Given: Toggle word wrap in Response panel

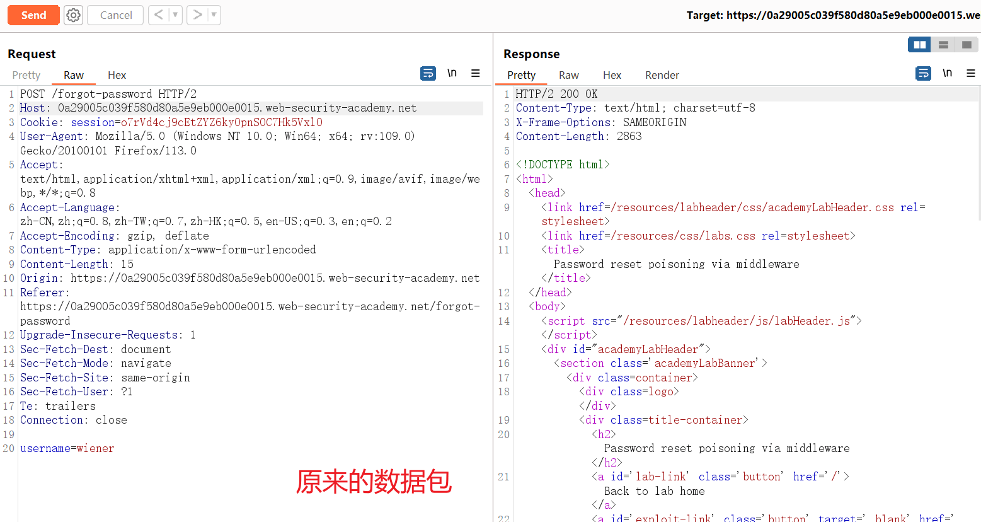Looking at the screenshot, I should (923, 74).
